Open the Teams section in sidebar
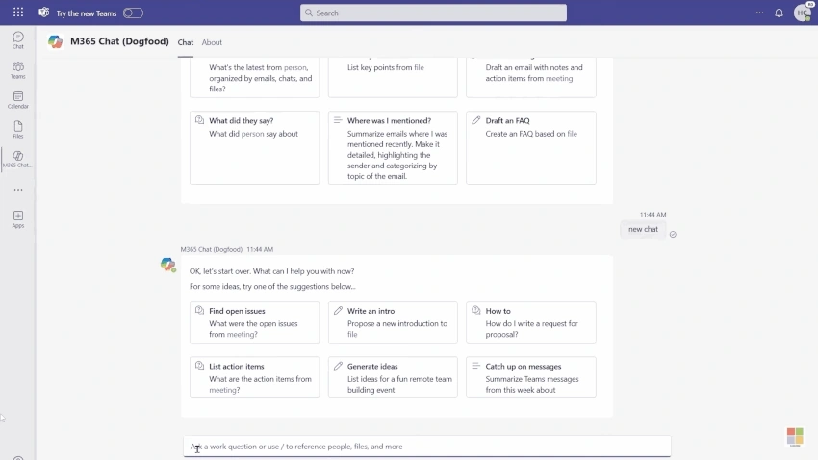Image resolution: width=818 pixels, height=460 pixels. 17,70
